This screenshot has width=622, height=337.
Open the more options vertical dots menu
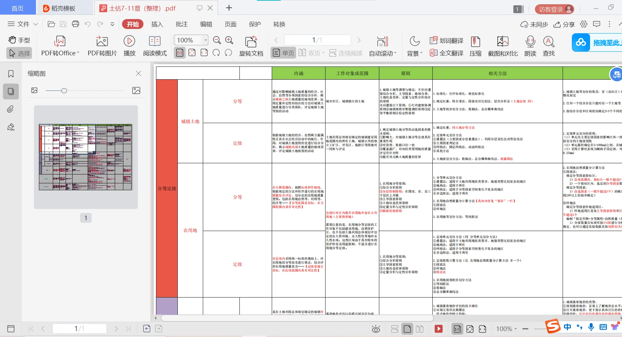(x=609, y=24)
